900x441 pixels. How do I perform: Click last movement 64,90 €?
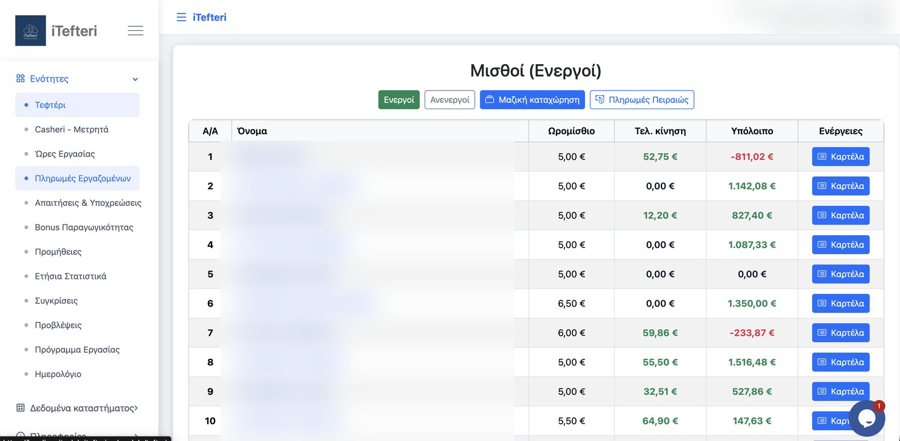660,421
